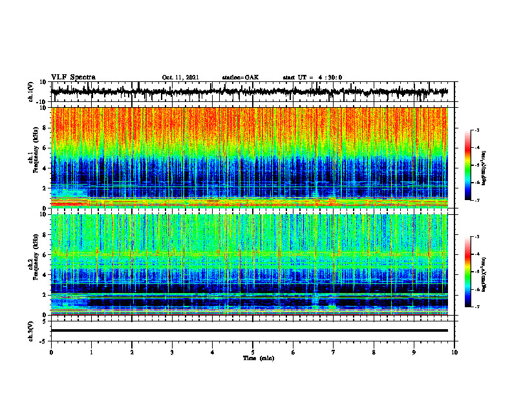This screenshot has height=395, width=512.
Task: Click the "2" tick on ch.2 frequency axis
Action: tap(45, 295)
